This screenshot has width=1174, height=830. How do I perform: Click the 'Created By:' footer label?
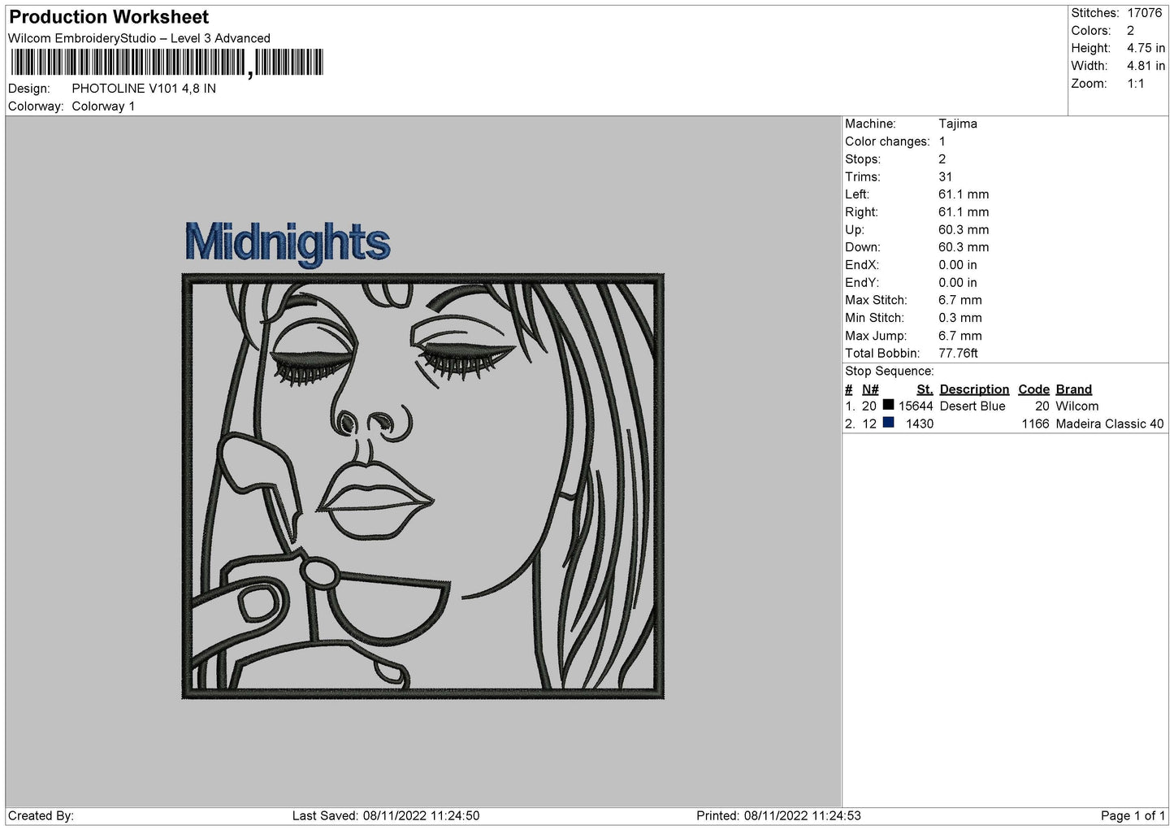click(41, 816)
